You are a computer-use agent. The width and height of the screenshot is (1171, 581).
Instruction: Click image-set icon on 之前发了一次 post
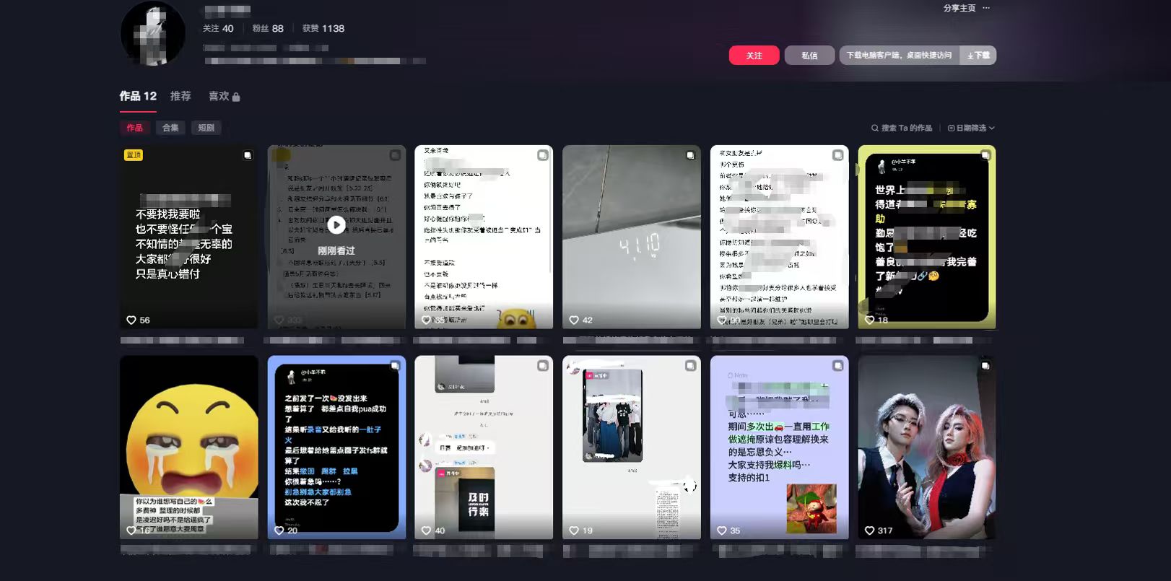(x=395, y=366)
